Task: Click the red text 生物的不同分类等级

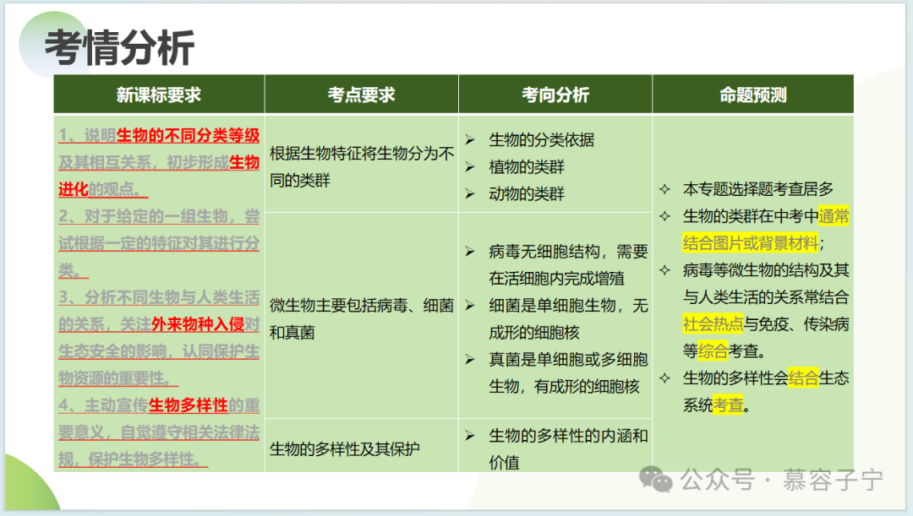Action: (188, 135)
